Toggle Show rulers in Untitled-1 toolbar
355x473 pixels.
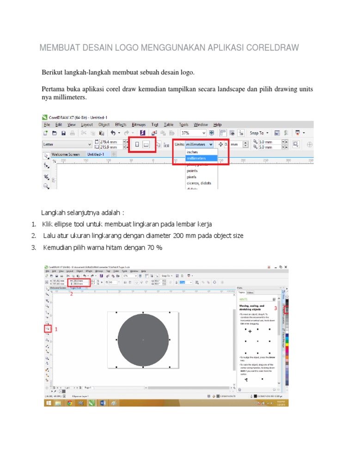tap(223, 133)
